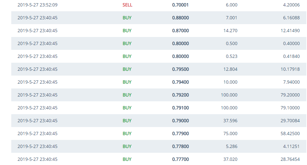Select the 23:52:09 timestamp cell
Screen dimensions: 307x165
pyautogui.click(x=38, y=5)
